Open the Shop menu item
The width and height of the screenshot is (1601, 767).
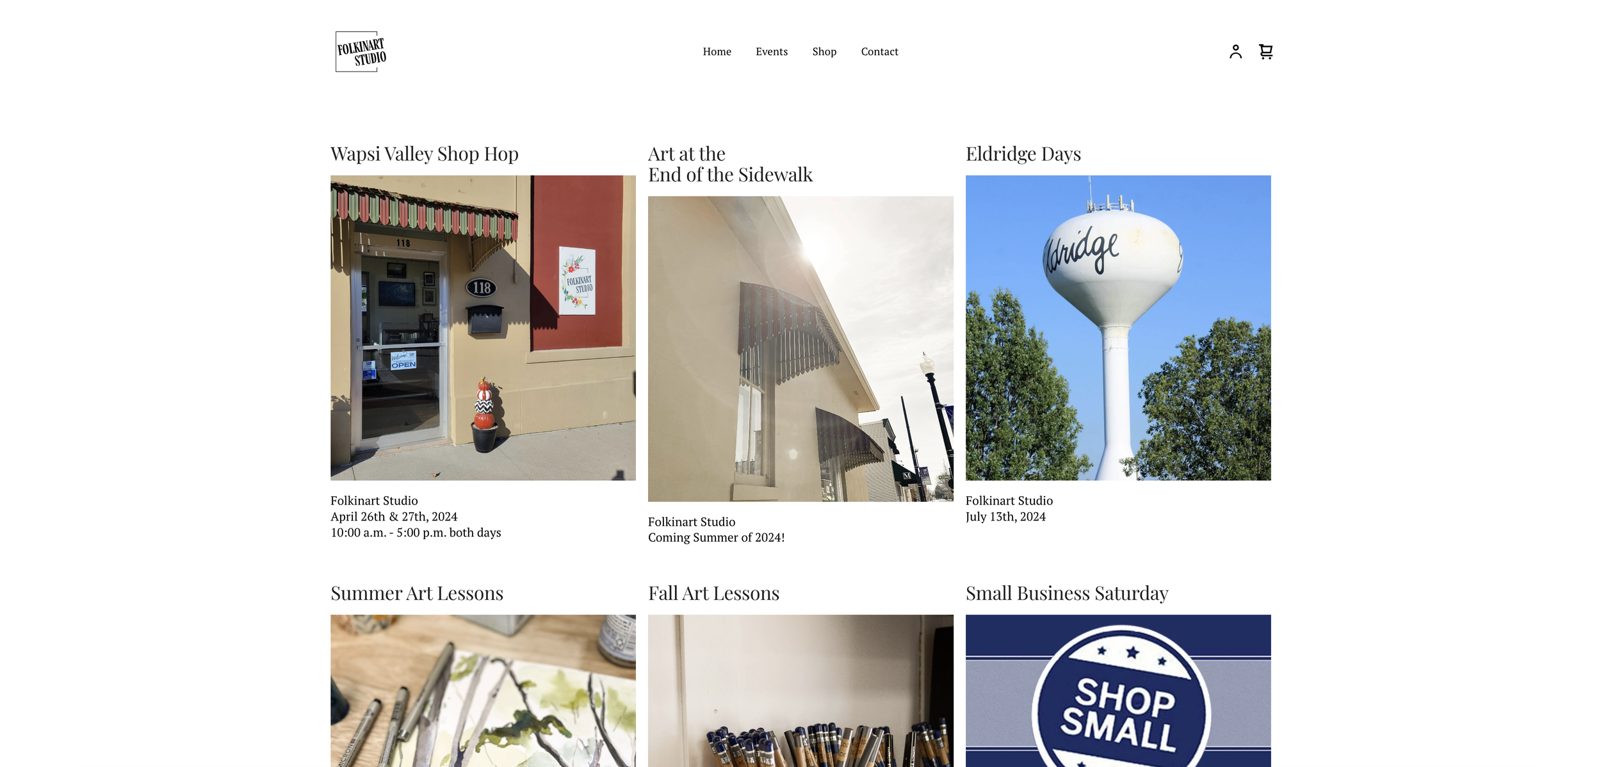[x=824, y=51]
